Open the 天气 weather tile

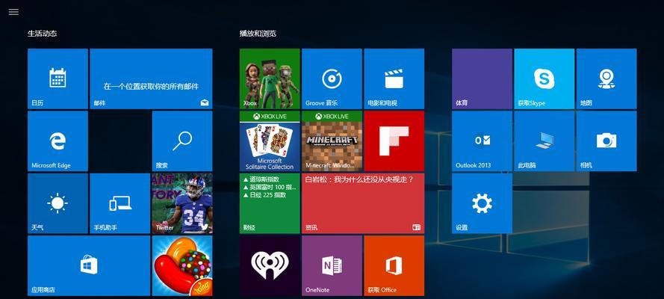tap(58, 203)
